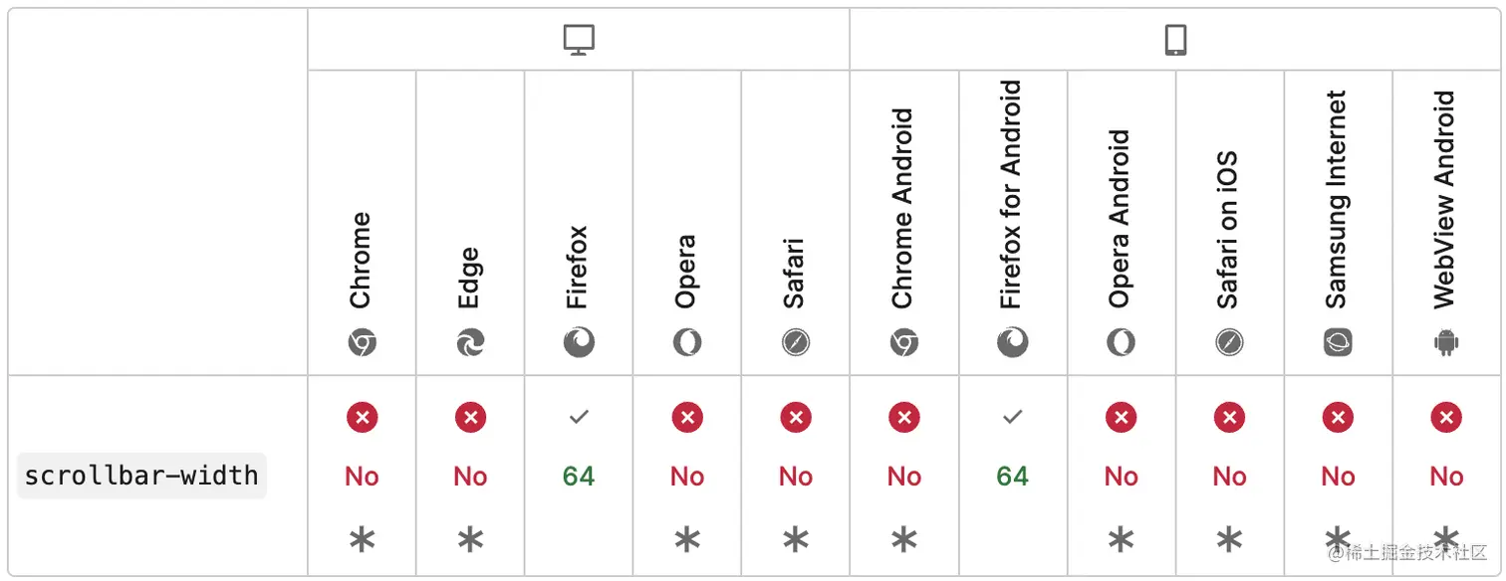
Task: Click the desktop Safari compass logo
Action: [x=796, y=343]
